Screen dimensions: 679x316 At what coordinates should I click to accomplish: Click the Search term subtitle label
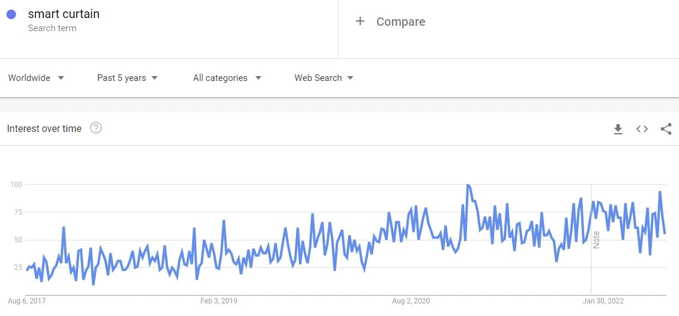pos(52,28)
